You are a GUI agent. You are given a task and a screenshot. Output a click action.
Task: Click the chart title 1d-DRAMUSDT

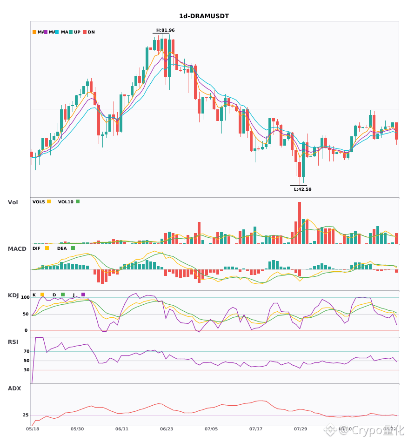[x=204, y=16]
